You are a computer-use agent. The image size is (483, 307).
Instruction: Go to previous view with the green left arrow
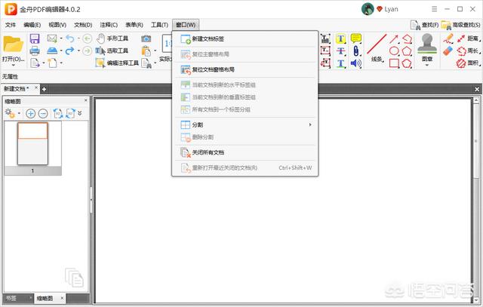pos(88,38)
